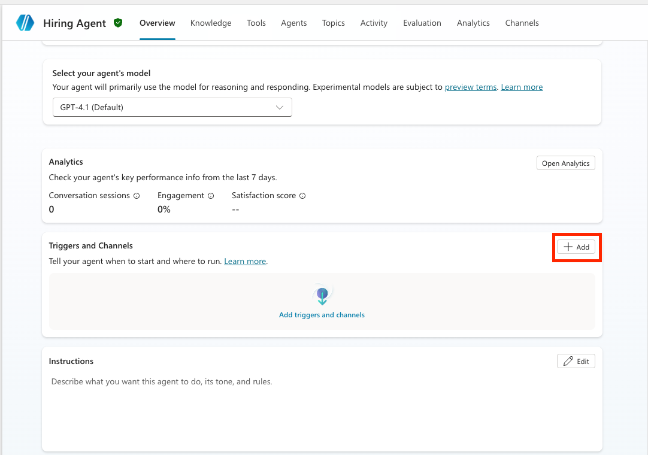Click the green shield verified icon
The width and height of the screenshot is (648, 455).
pos(118,23)
